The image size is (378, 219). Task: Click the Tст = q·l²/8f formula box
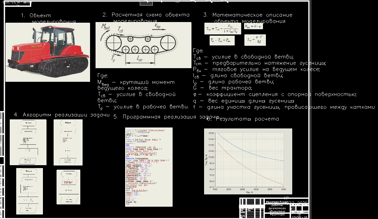255,40
